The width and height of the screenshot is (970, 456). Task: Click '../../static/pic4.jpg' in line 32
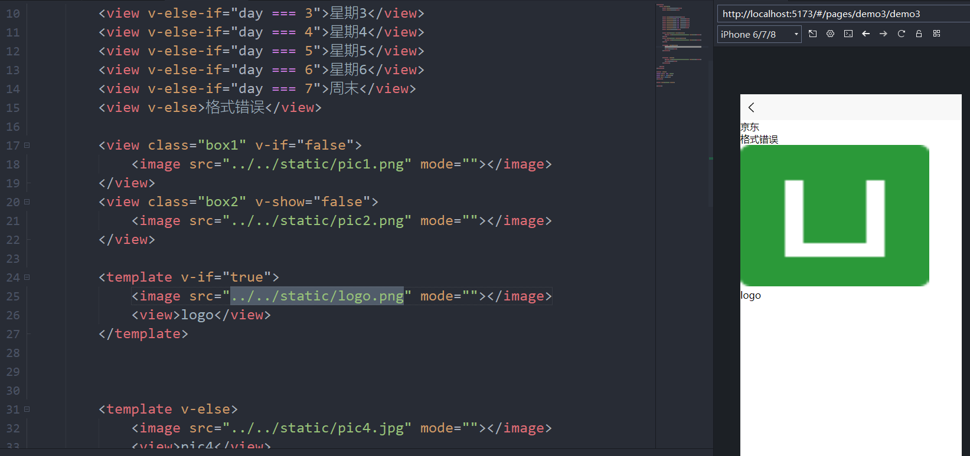click(317, 428)
